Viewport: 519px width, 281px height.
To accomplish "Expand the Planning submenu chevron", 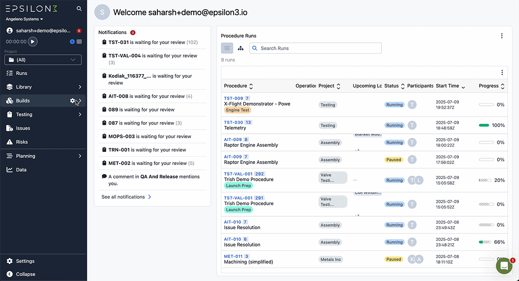I will pos(80,156).
